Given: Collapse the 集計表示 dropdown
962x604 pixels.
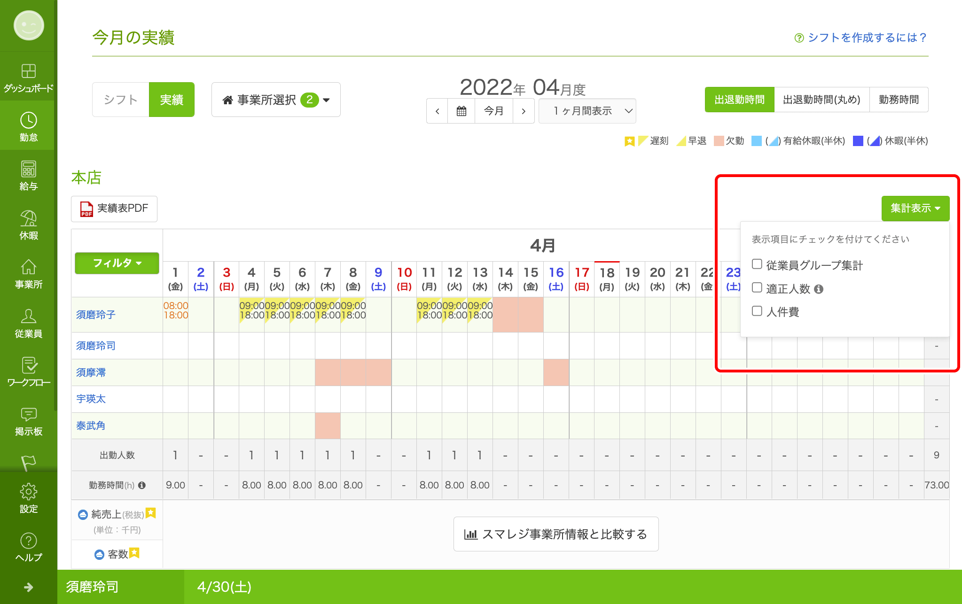Looking at the screenshot, I should click(x=915, y=208).
